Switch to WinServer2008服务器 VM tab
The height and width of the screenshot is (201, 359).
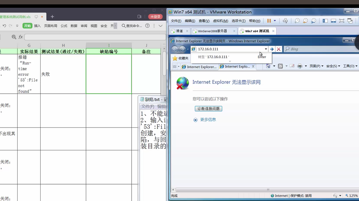click(213, 31)
